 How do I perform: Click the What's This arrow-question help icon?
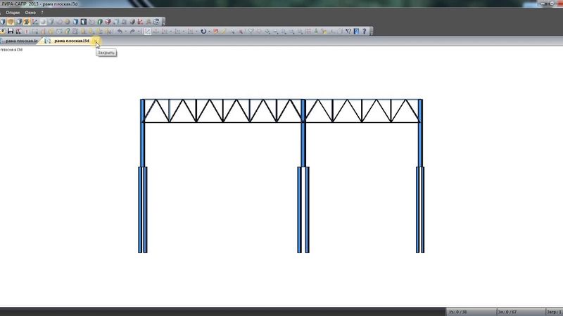[x=348, y=31]
